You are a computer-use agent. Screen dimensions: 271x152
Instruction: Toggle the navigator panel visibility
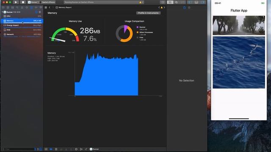pos(190,2)
